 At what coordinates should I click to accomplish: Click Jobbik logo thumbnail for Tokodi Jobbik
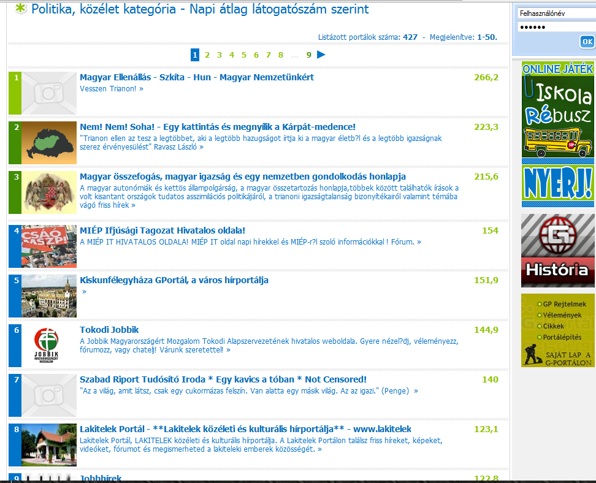coord(49,346)
